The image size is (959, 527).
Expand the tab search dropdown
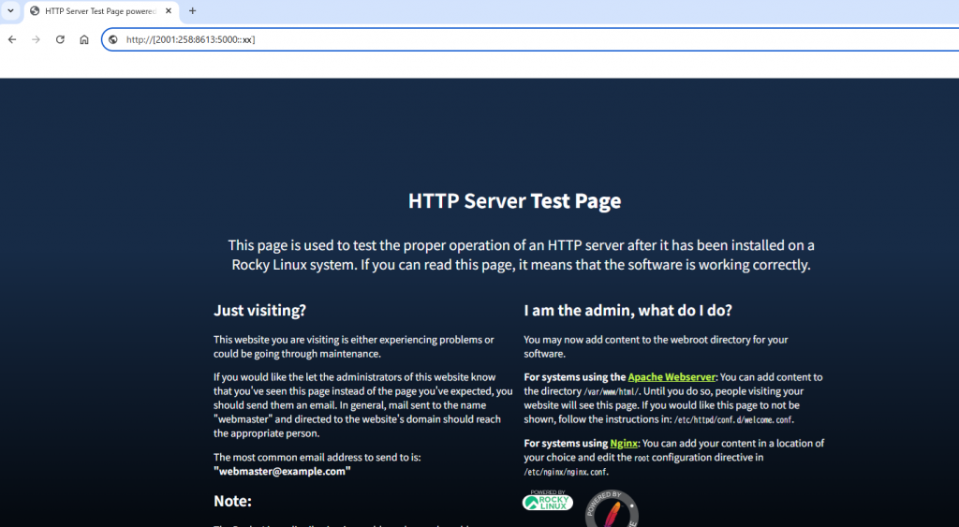tap(10, 11)
